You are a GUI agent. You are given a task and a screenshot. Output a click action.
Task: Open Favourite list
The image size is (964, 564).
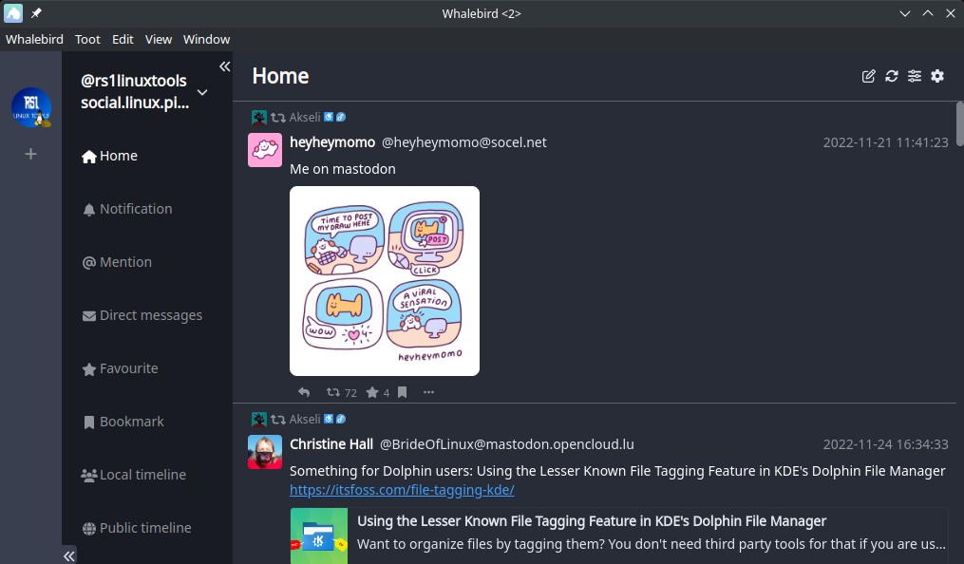point(120,368)
